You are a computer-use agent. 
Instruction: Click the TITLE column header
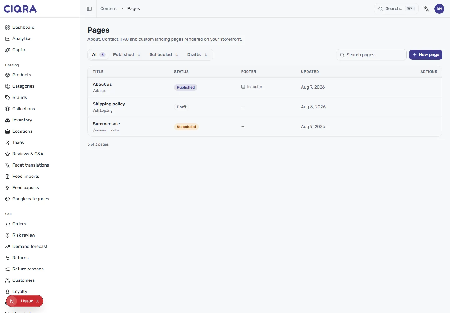click(98, 72)
